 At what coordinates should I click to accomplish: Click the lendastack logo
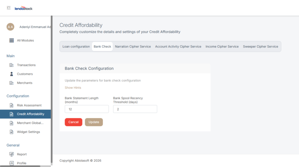tap(24, 8)
